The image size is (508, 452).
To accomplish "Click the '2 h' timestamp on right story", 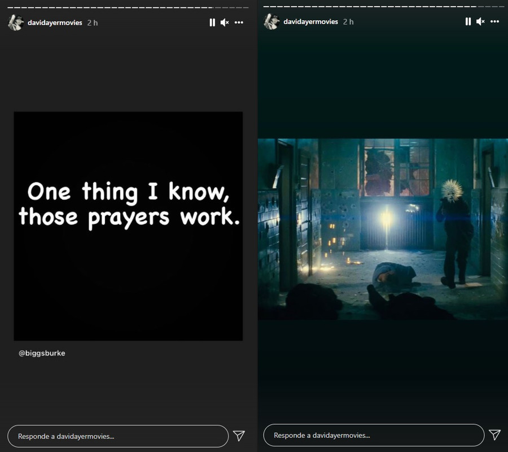I will pyautogui.click(x=348, y=21).
